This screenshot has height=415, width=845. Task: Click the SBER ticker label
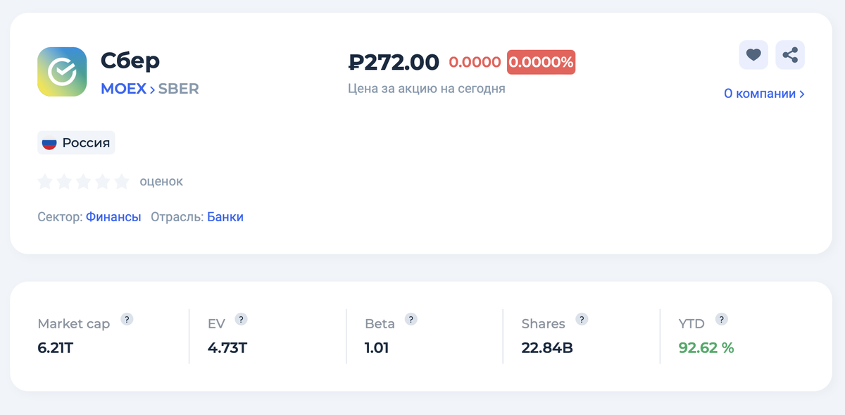[178, 89]
